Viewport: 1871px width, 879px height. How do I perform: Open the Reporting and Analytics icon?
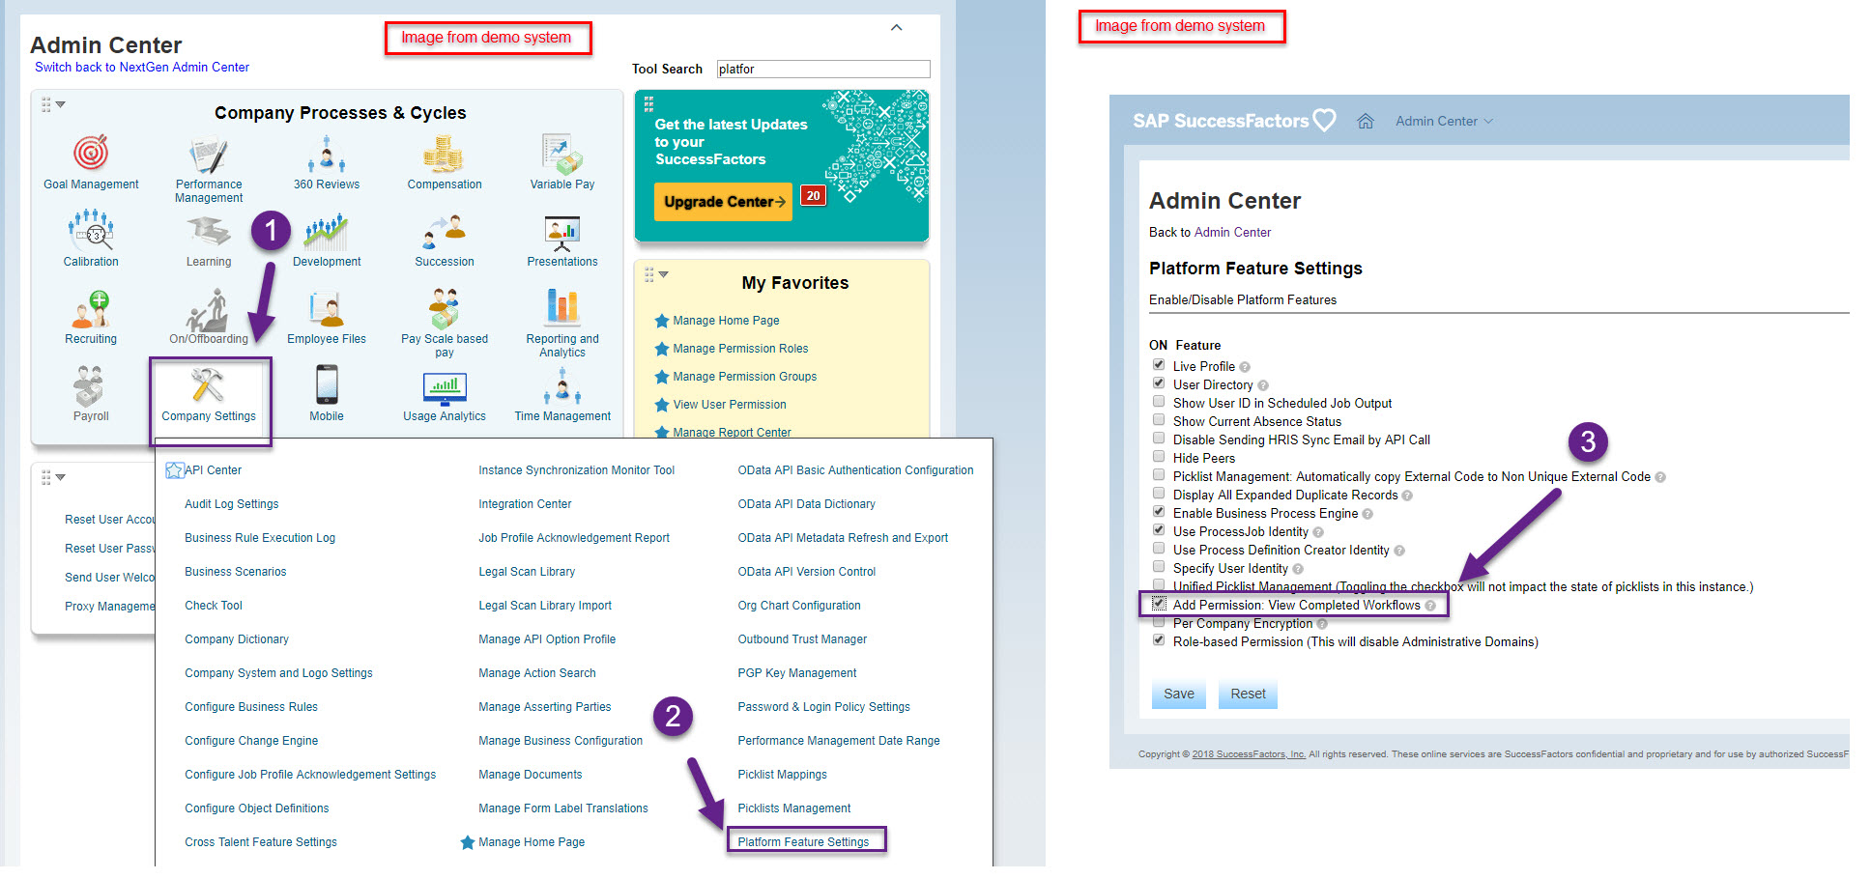pos(561,307)
